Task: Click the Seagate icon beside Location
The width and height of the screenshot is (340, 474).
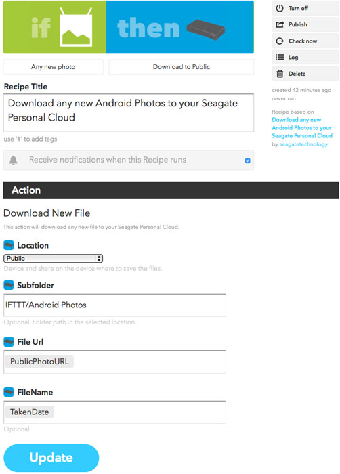Action: pos(9,245)
